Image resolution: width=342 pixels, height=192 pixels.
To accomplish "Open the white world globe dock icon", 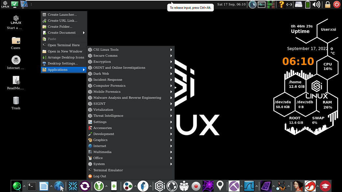I will pos(172,186).
